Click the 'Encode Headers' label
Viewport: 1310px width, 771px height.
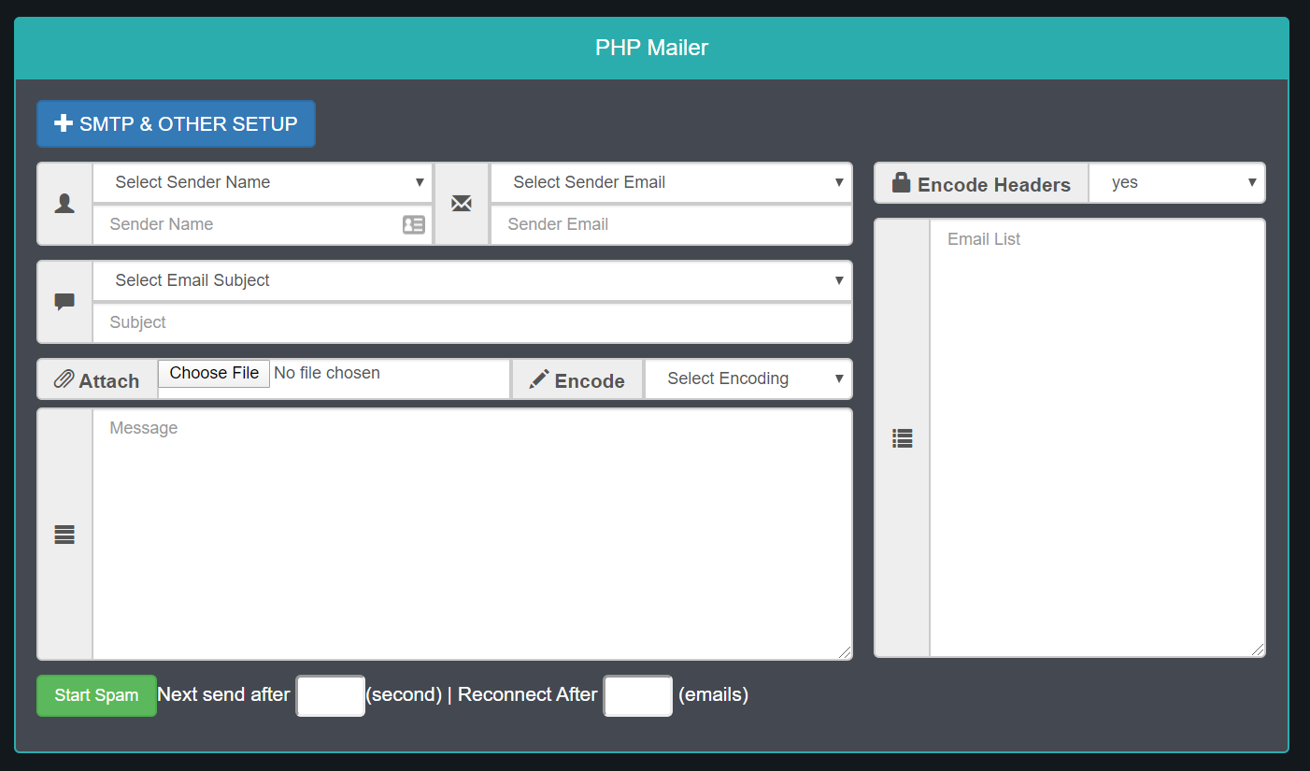coord(994,184)
